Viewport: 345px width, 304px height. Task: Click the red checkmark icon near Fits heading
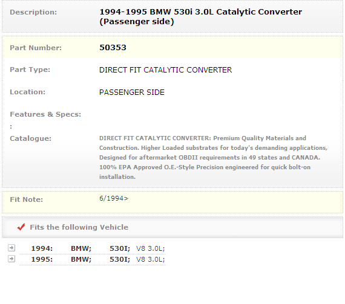pyautogui.click(x=21, y=227)
